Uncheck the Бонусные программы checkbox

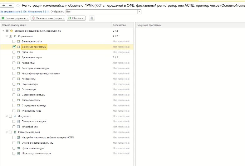tap(14, 47)
